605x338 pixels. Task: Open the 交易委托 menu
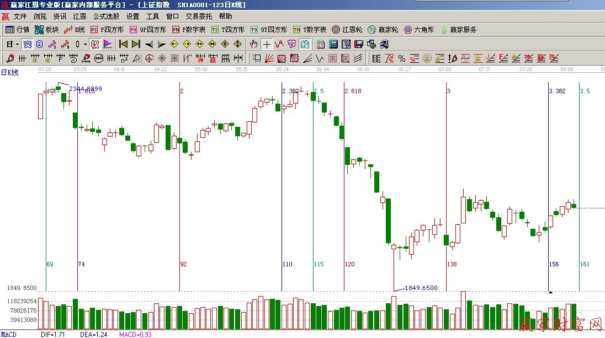coord(199,17)
